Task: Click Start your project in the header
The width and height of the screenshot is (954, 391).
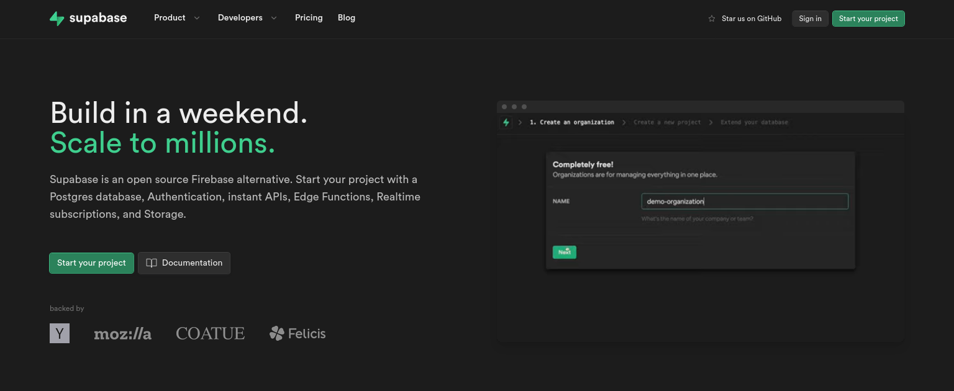Action: click(x=868, y=19)
